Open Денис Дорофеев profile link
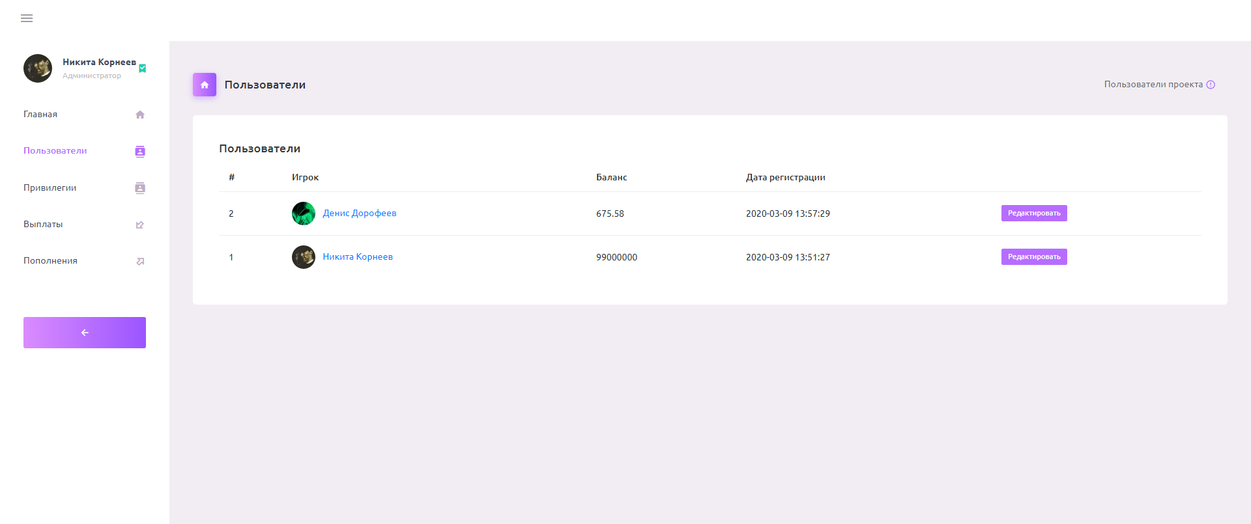 pyautogui.click(x=360, y=214)
